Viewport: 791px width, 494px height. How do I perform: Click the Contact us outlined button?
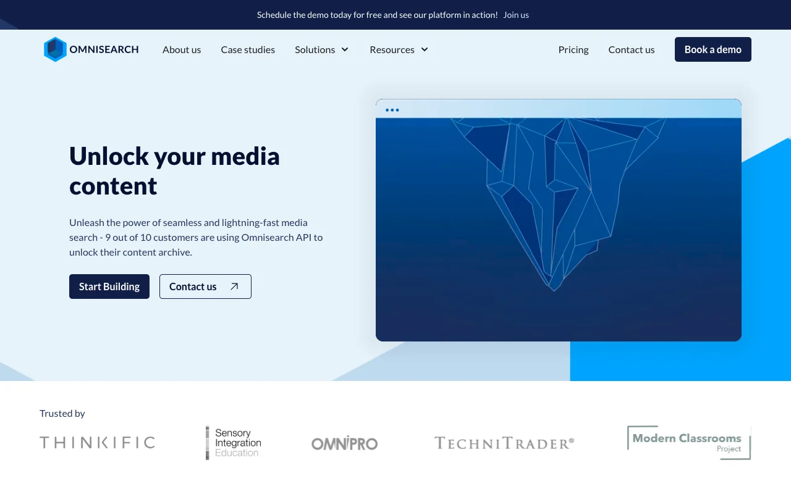pyautogui.click(x=205, y=287)
